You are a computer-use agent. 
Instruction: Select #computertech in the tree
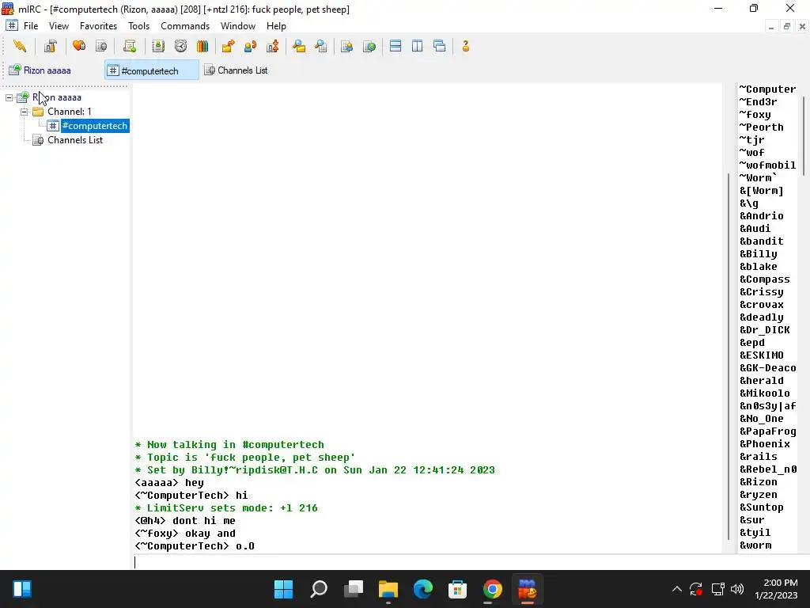[95, 126]
